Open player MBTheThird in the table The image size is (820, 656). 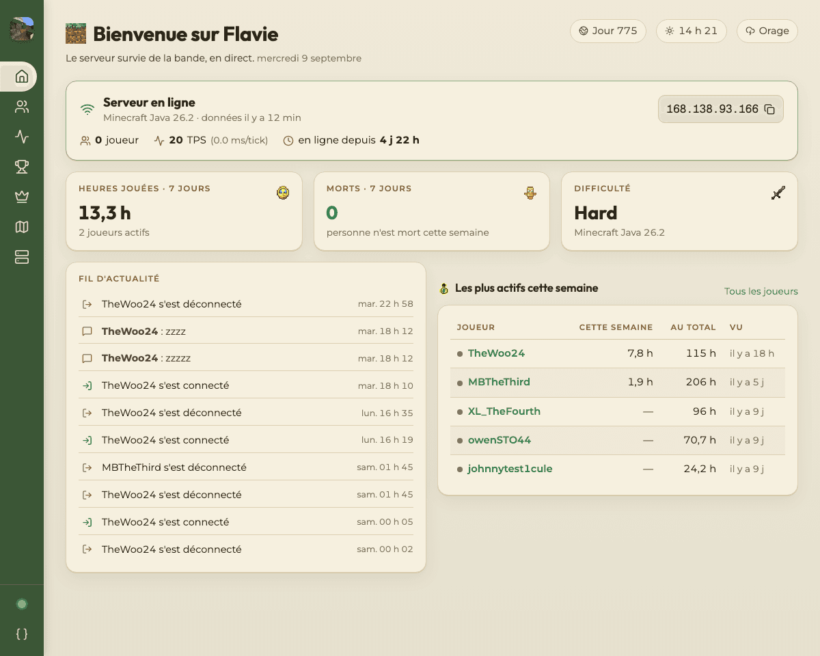point(499,382)
